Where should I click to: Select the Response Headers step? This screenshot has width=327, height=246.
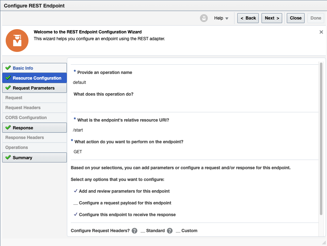point(35,138)
